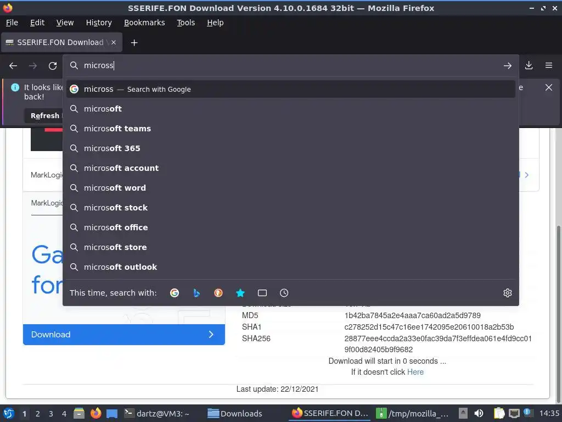562x422 pixels.
Task: Search bookmarks via star icon
Action: [240, 293]
